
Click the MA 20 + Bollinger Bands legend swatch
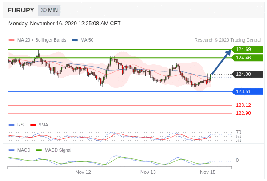[12, 40]
